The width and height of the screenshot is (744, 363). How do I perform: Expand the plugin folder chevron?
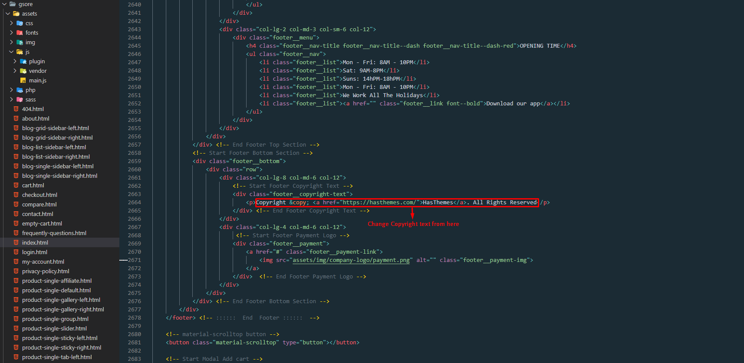pos(15,62)
